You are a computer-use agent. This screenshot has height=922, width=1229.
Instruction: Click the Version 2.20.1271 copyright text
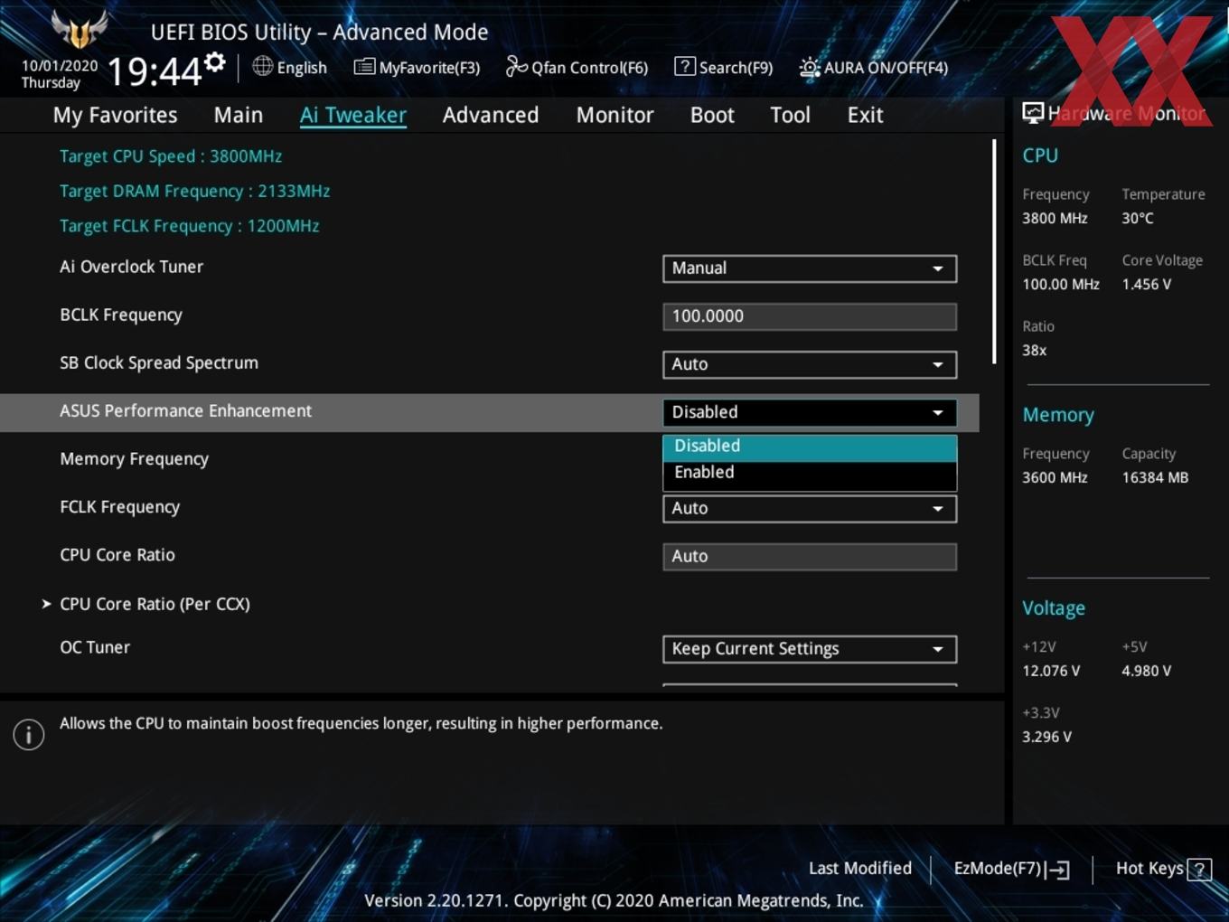(614, 900)
